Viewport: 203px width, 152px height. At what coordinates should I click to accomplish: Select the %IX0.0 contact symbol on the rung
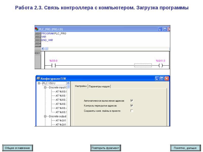[x=54, y=66]
